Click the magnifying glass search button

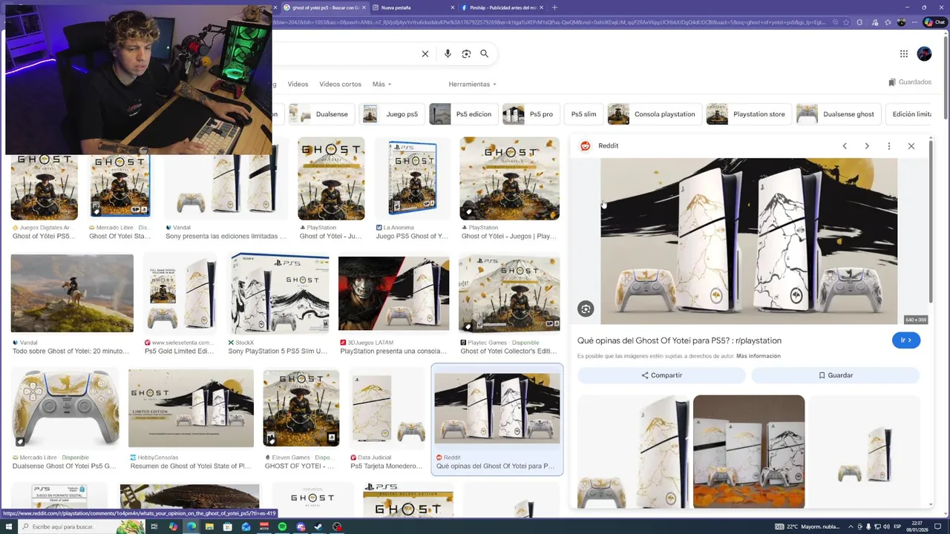click(x=484, y=53)
